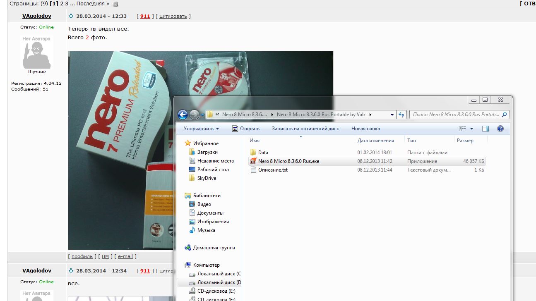Create a folder with Новая папка
Image resolution: width=536 pixels, height=301 pixels.
click(365, 129)
